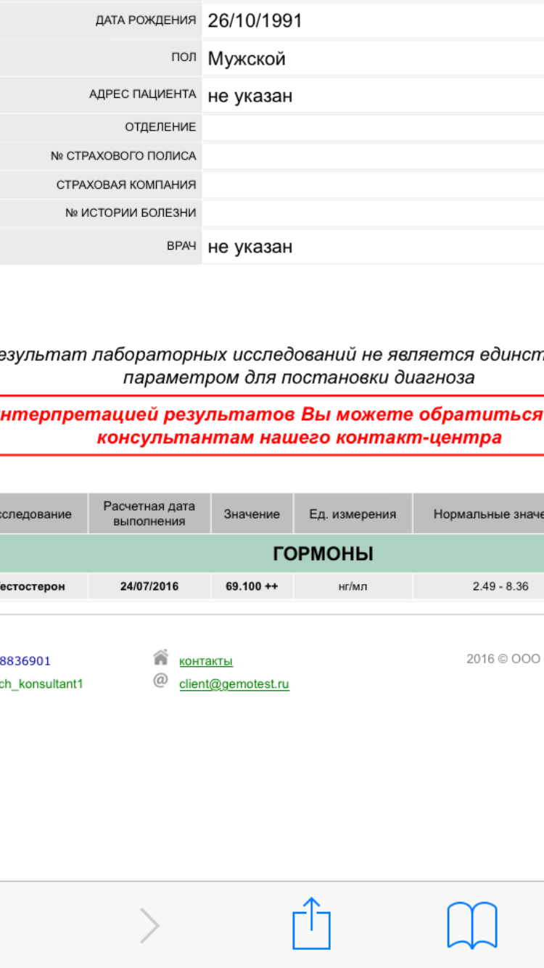Open the ch_konsultant1 link
This screenshot has height=968, width=544.
(41, 684)
